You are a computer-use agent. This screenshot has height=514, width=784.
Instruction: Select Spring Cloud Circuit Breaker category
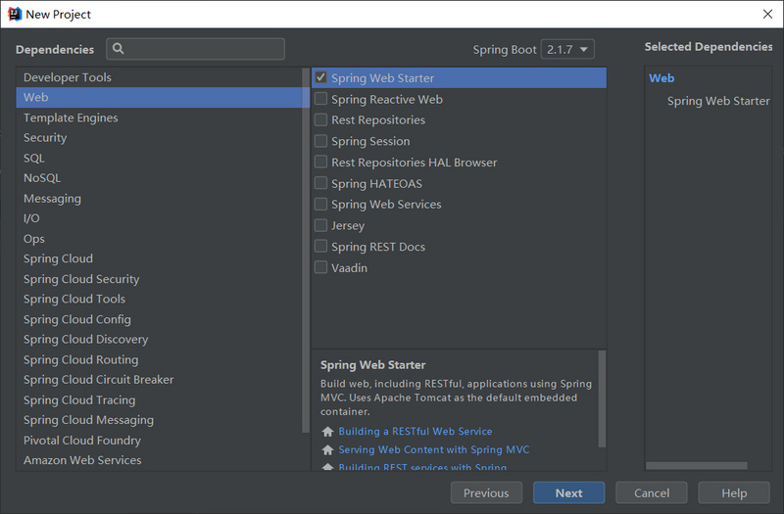(160, 380)
